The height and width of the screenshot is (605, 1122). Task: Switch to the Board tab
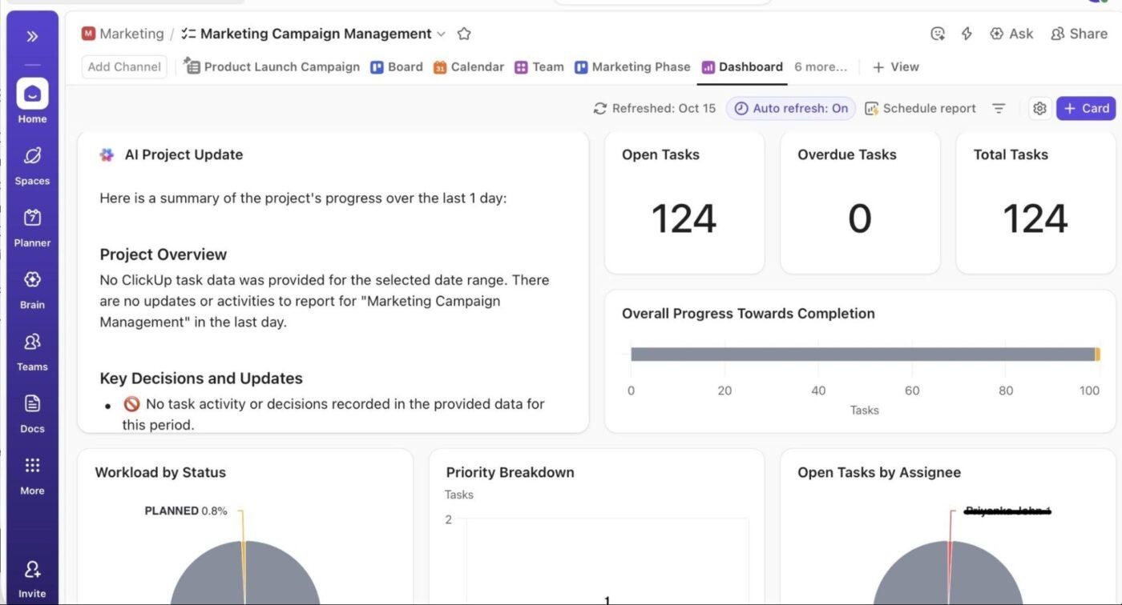(x=397, y=66)
